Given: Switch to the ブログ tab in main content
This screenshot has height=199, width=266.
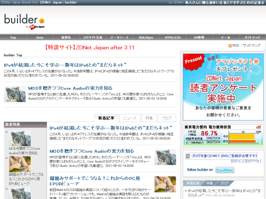Looking at the screenshot, I should (167, 118).
